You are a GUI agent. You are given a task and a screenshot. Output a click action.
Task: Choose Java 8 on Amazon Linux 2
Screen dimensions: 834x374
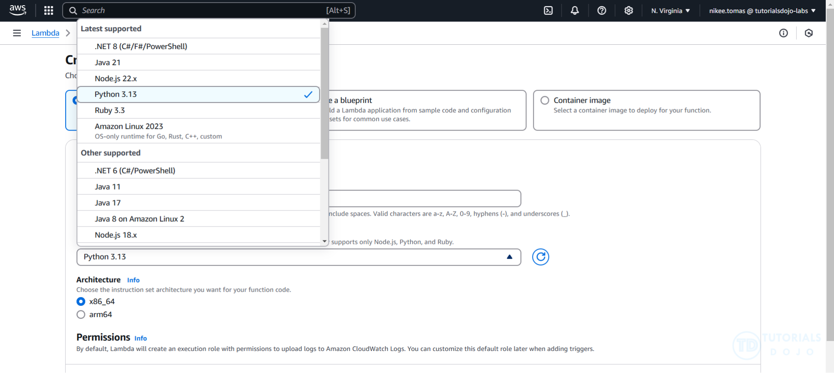[199, 219]
